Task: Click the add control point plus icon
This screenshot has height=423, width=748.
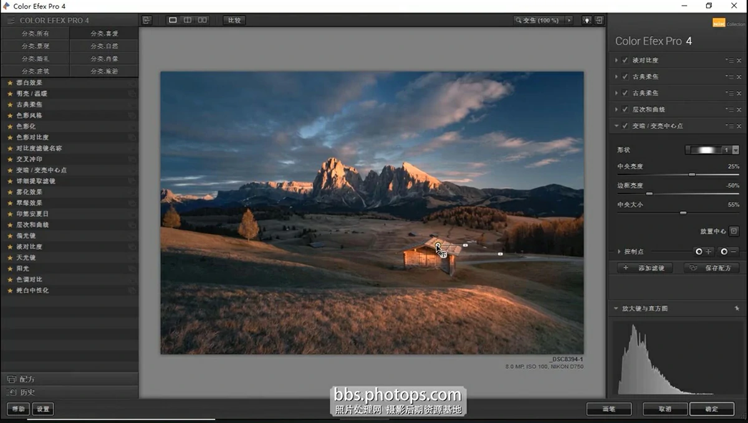Action: click(x=703, y=252)
